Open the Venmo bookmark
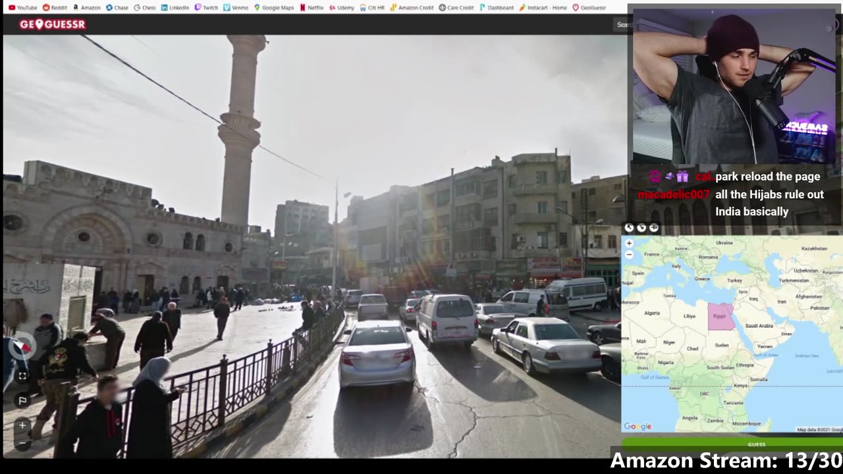 (236, 7)
